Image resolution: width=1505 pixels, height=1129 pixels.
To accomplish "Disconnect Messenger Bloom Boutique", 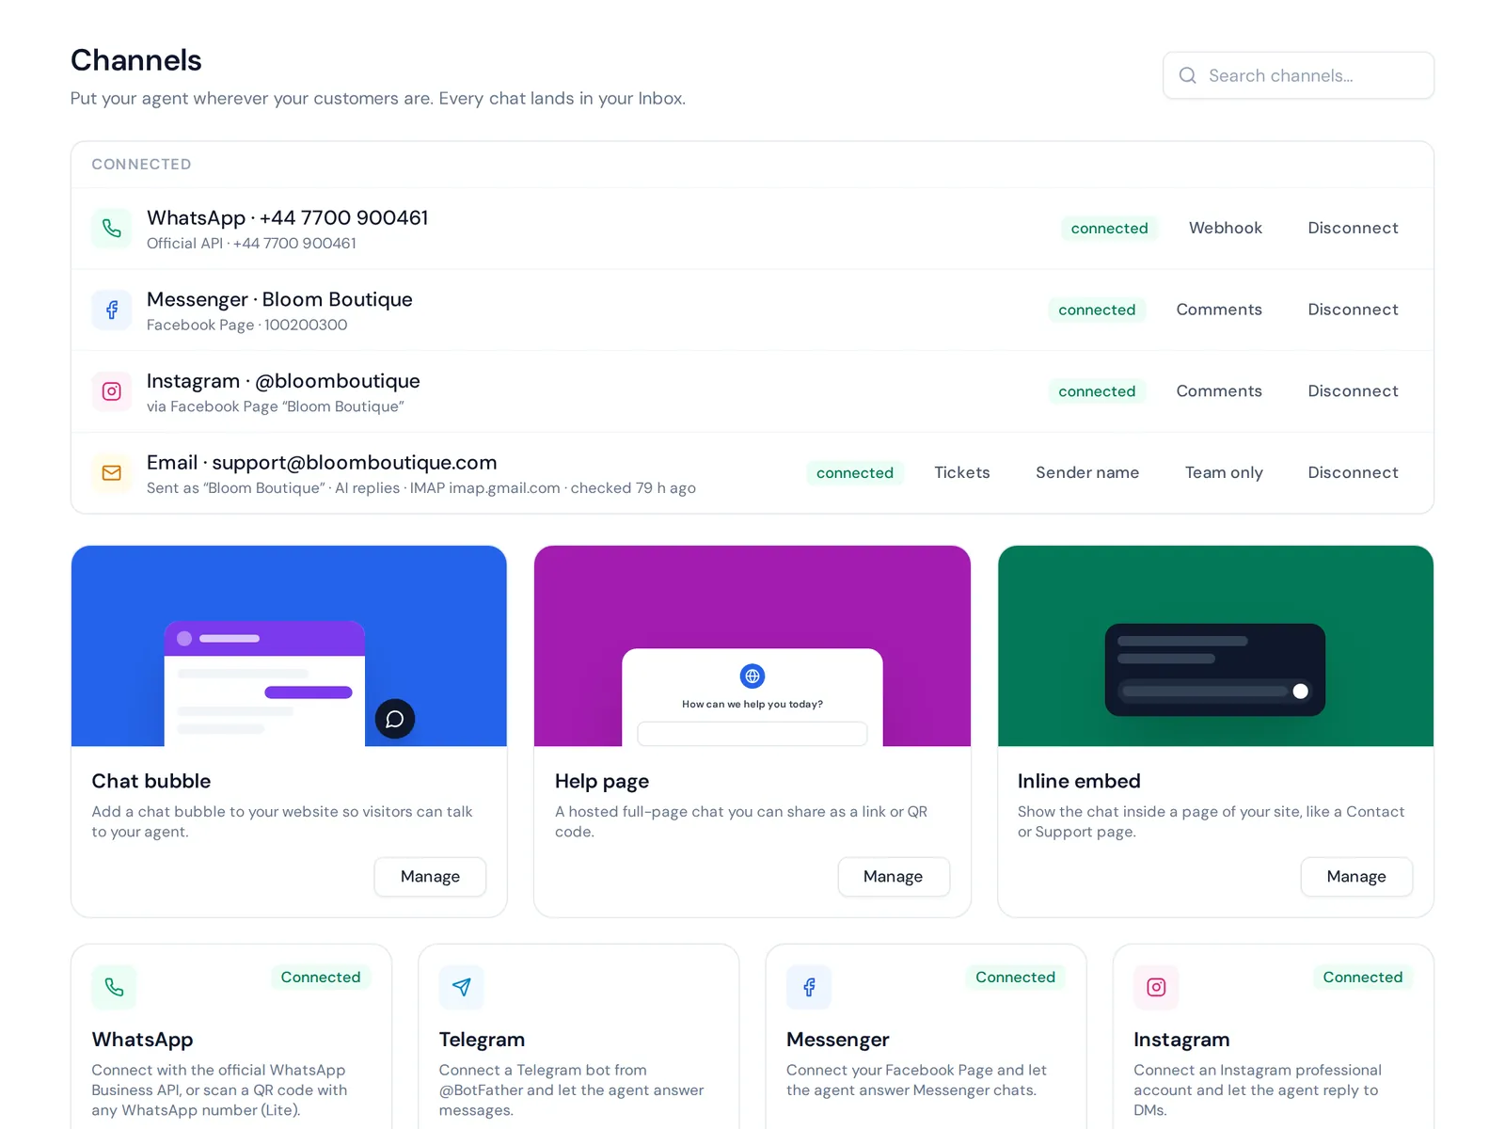I will (x=1353, y=310).
